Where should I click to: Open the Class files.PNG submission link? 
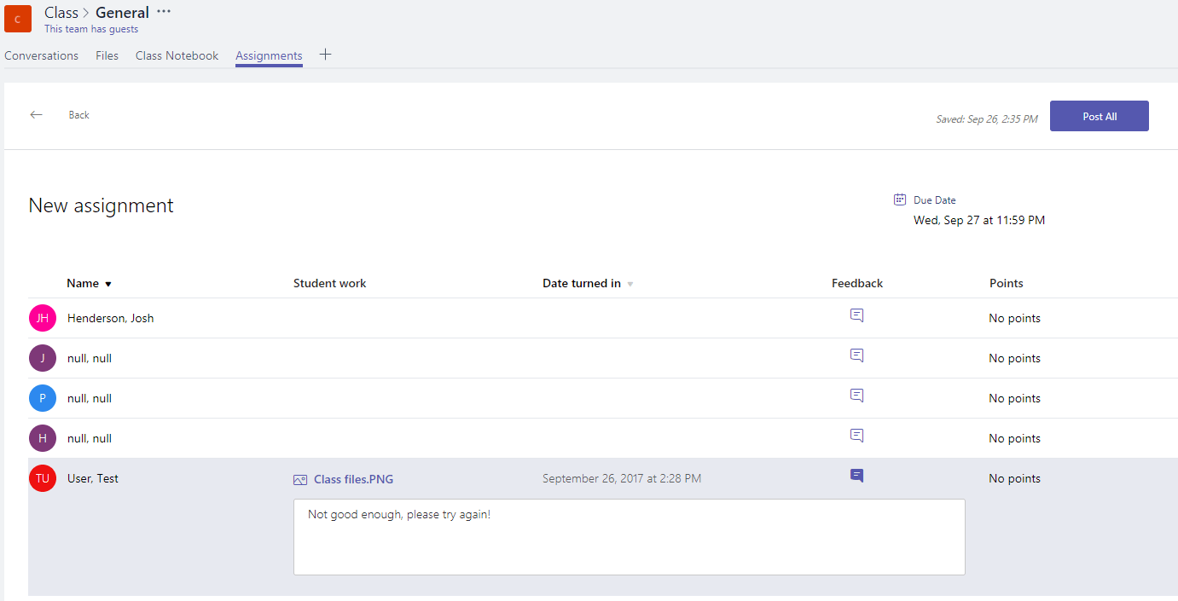[354, 479]
